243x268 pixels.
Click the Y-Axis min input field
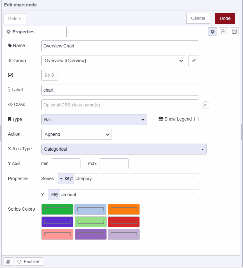point(66,163)
